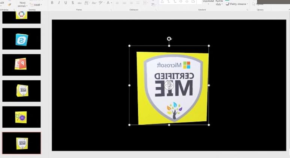This screenshot has width=290, height=158.
Task: Click the tree emblem on the 3D badge
Action: [x=174, y=110]
